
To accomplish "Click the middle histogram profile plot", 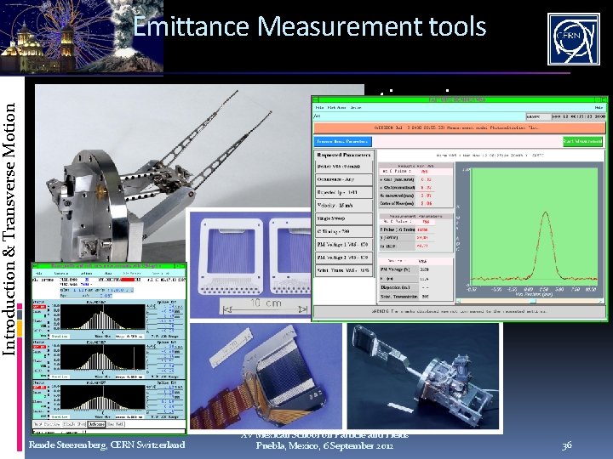I will pyautogui.click(x=103, y=357).
